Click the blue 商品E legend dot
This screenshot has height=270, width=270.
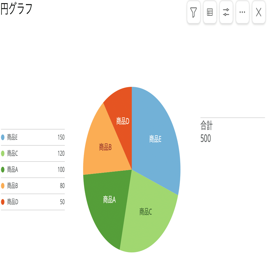[3, 137]
